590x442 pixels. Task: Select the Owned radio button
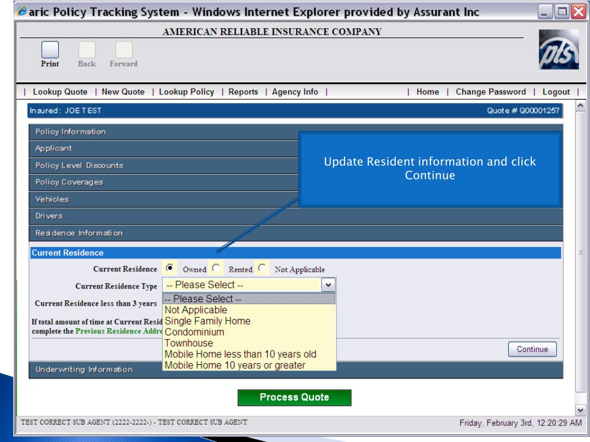(170, 268)
